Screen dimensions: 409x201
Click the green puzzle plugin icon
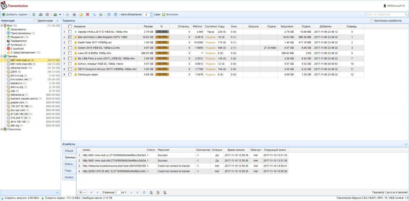tap(55, 14)
